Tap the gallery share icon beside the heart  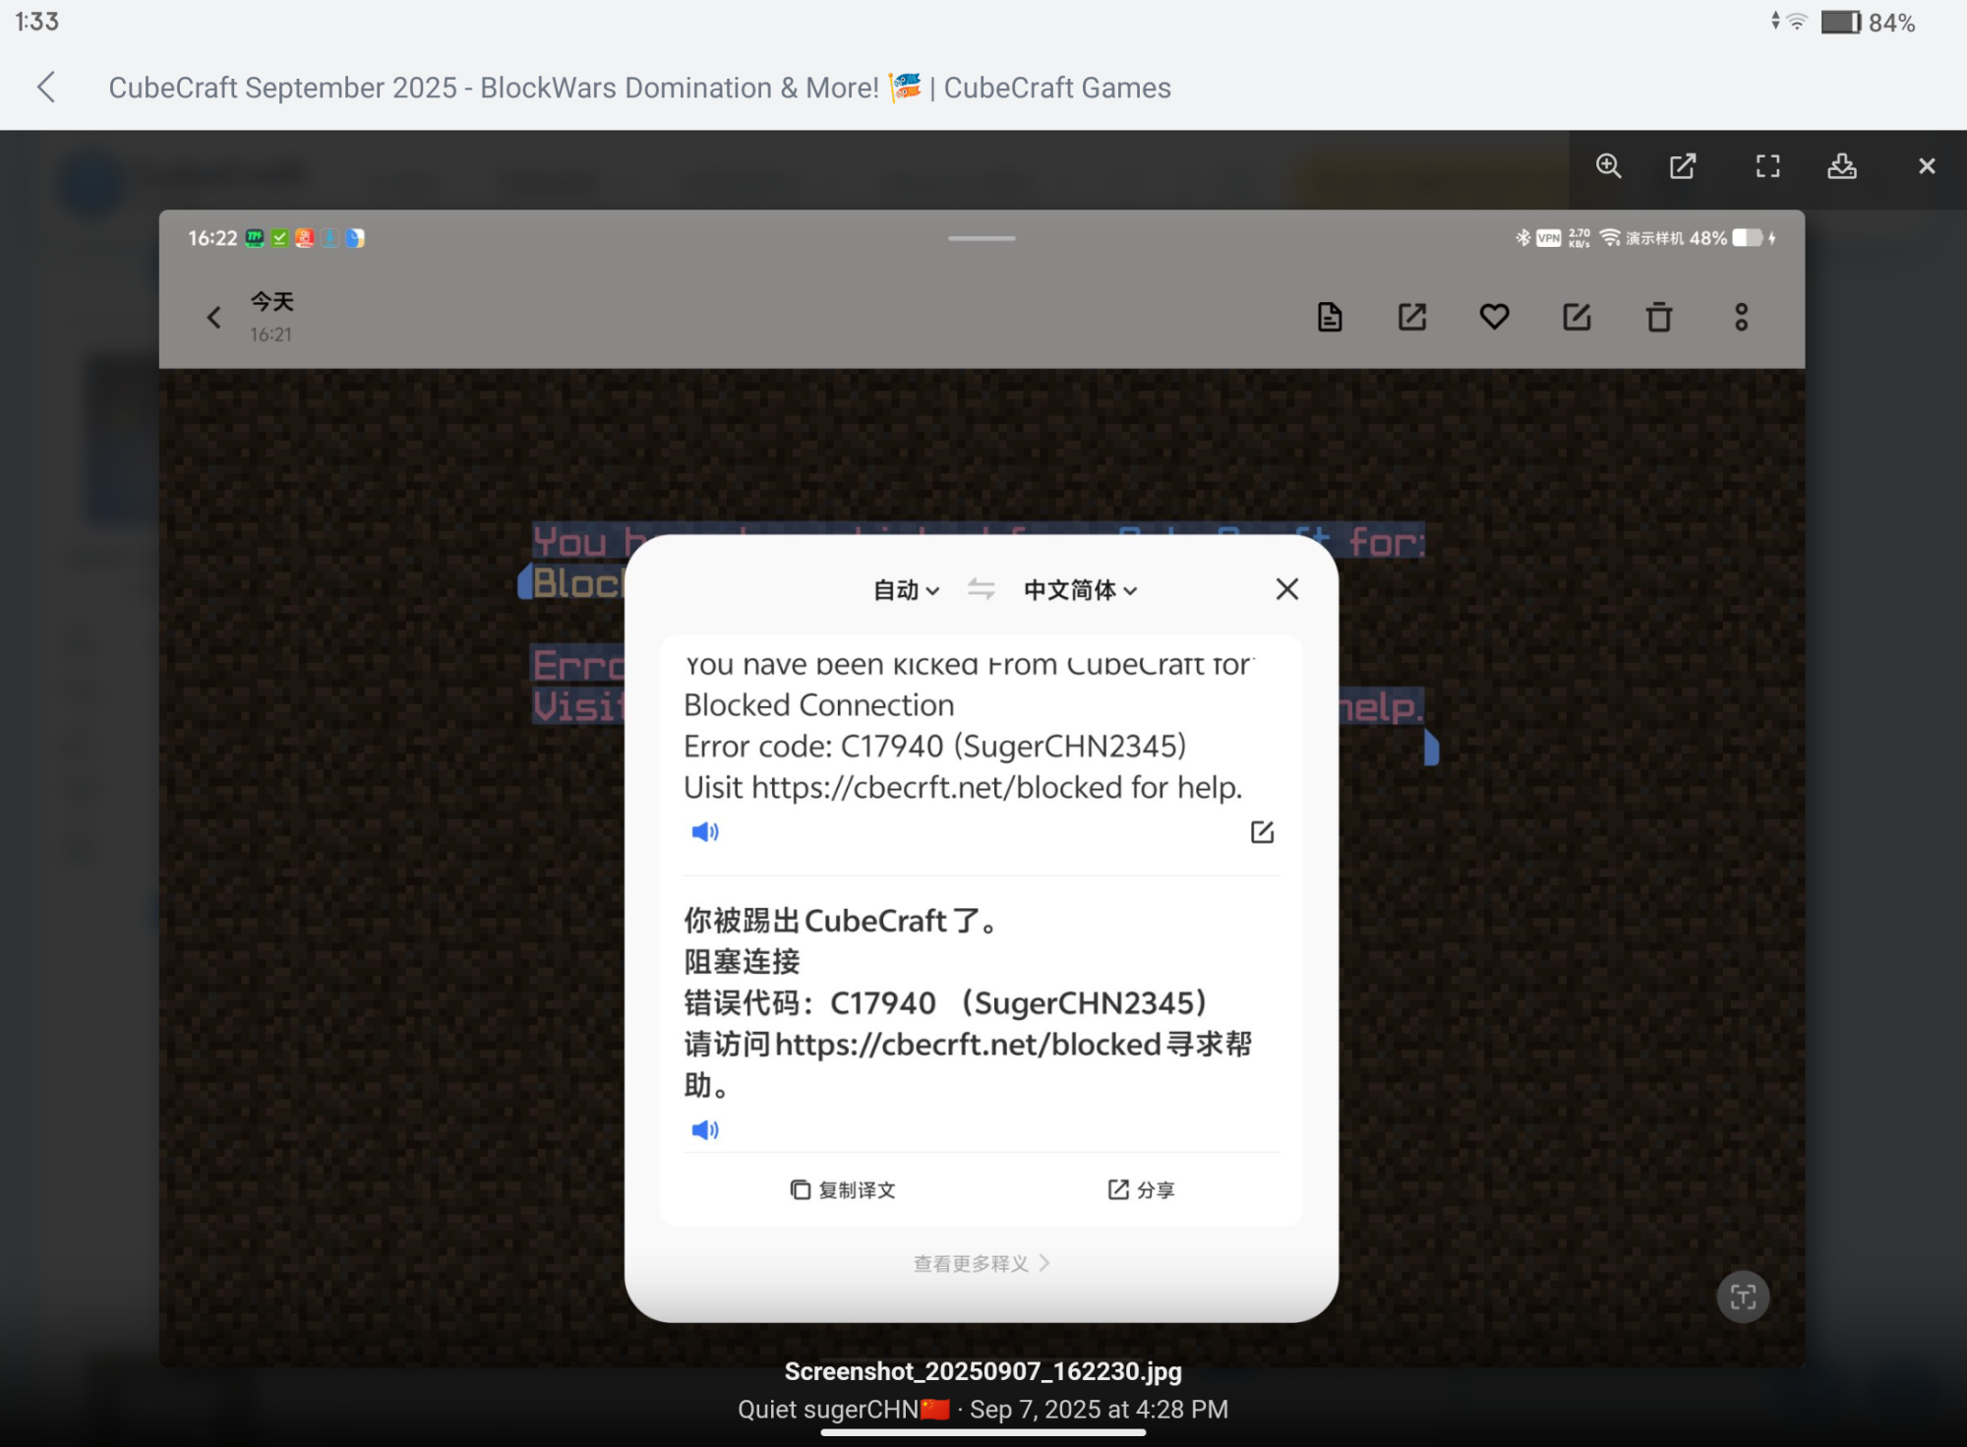coord(1412,317)
